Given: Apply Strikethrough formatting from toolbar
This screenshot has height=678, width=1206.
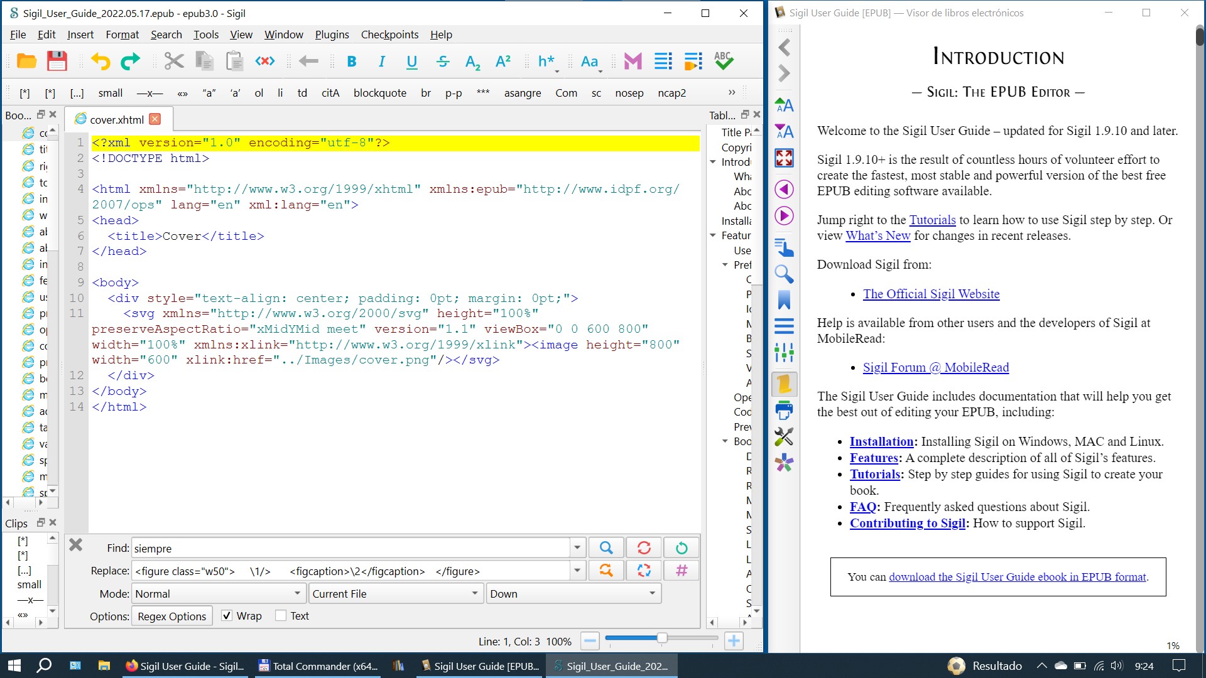Looking at the screenshot, I should pos(442,61).
